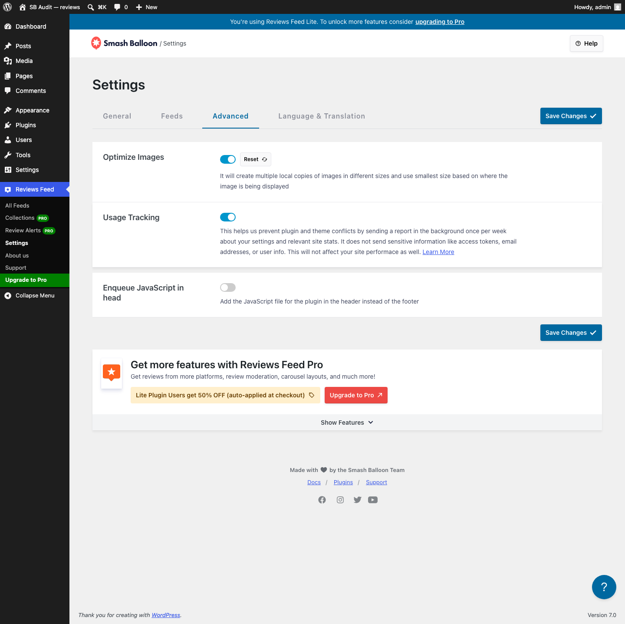Click the WordPress Settings sliders icon
This screenshot has height=624, width=625.
pos(8,170)
